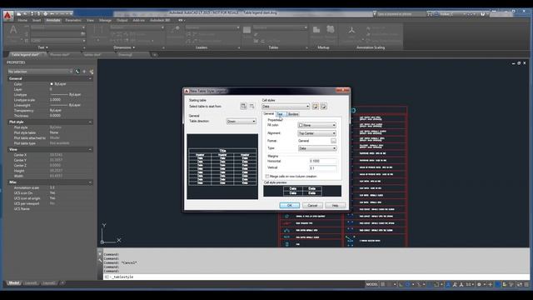
Task: Click the manage cell styles icon
Action: click(324, 107)
